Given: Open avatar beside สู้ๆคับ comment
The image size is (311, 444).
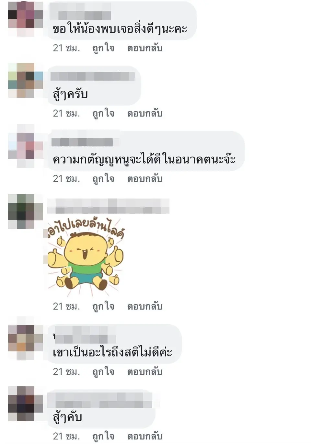Looking at the screenshot, I should pos(26,404).
